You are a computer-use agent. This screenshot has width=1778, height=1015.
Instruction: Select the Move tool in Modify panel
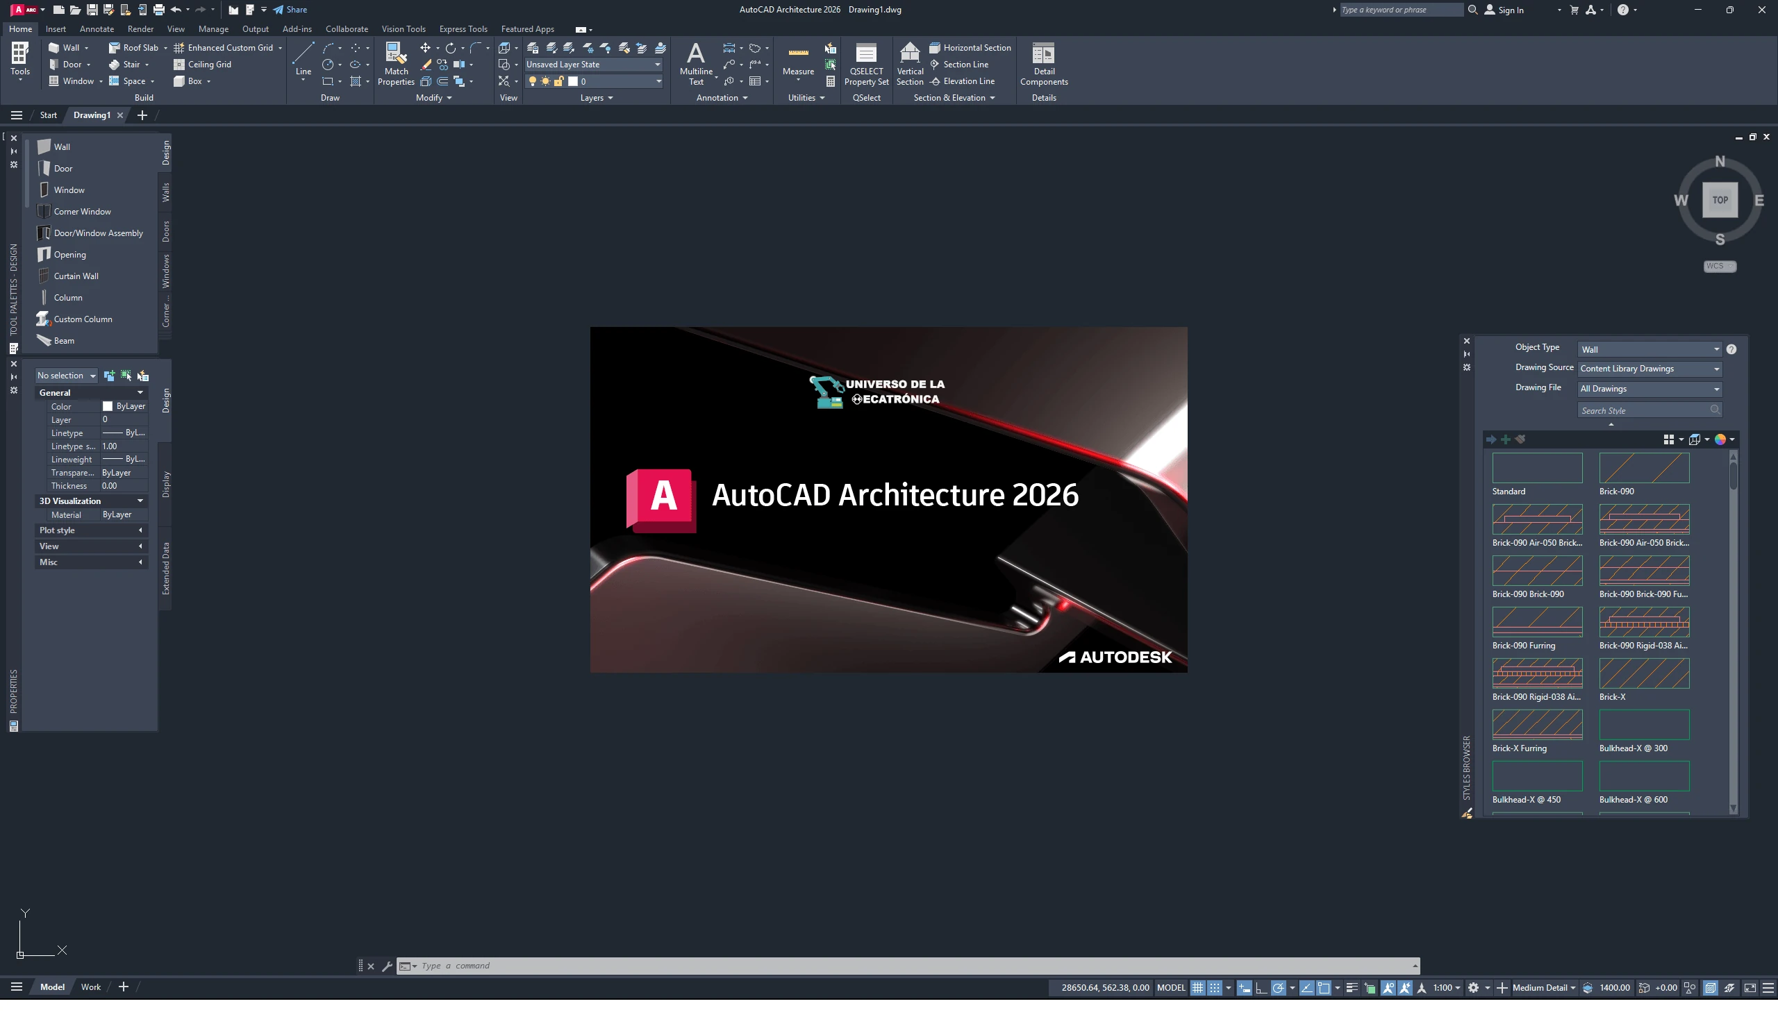point(424,48)
